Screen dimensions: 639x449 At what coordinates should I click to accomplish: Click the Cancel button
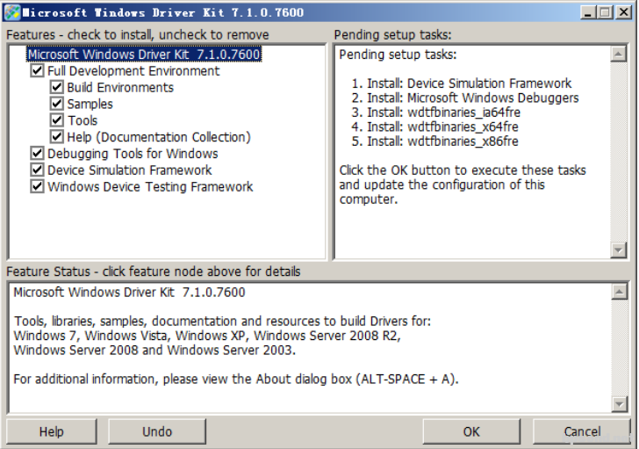582,431
